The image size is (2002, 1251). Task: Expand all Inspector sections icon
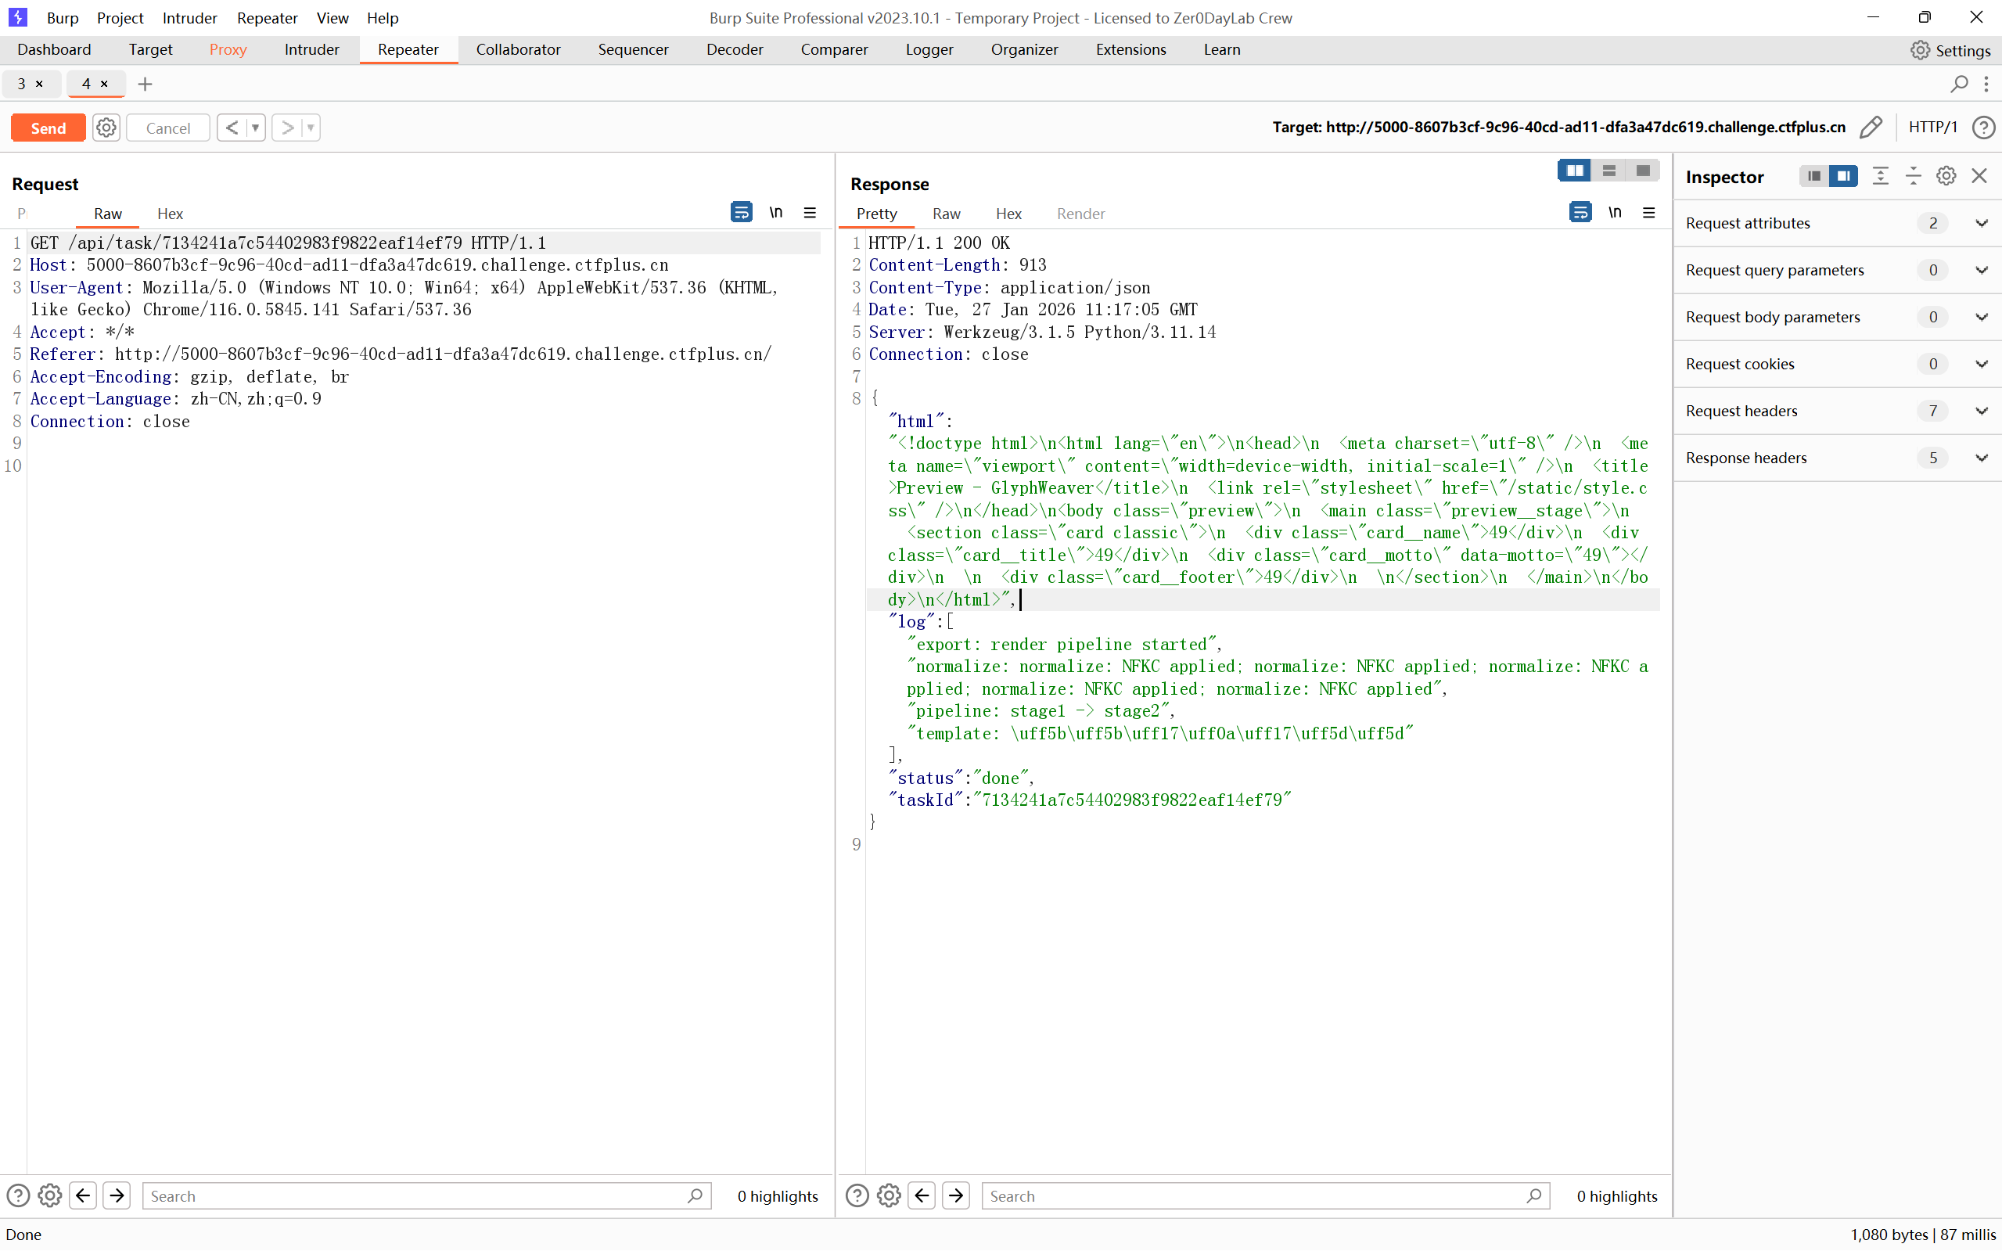(1881, 176)
